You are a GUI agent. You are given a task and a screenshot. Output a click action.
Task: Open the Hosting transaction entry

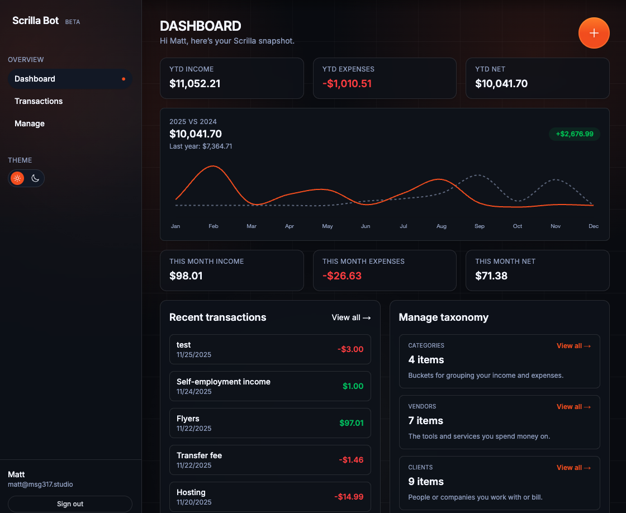coord(270,497)
